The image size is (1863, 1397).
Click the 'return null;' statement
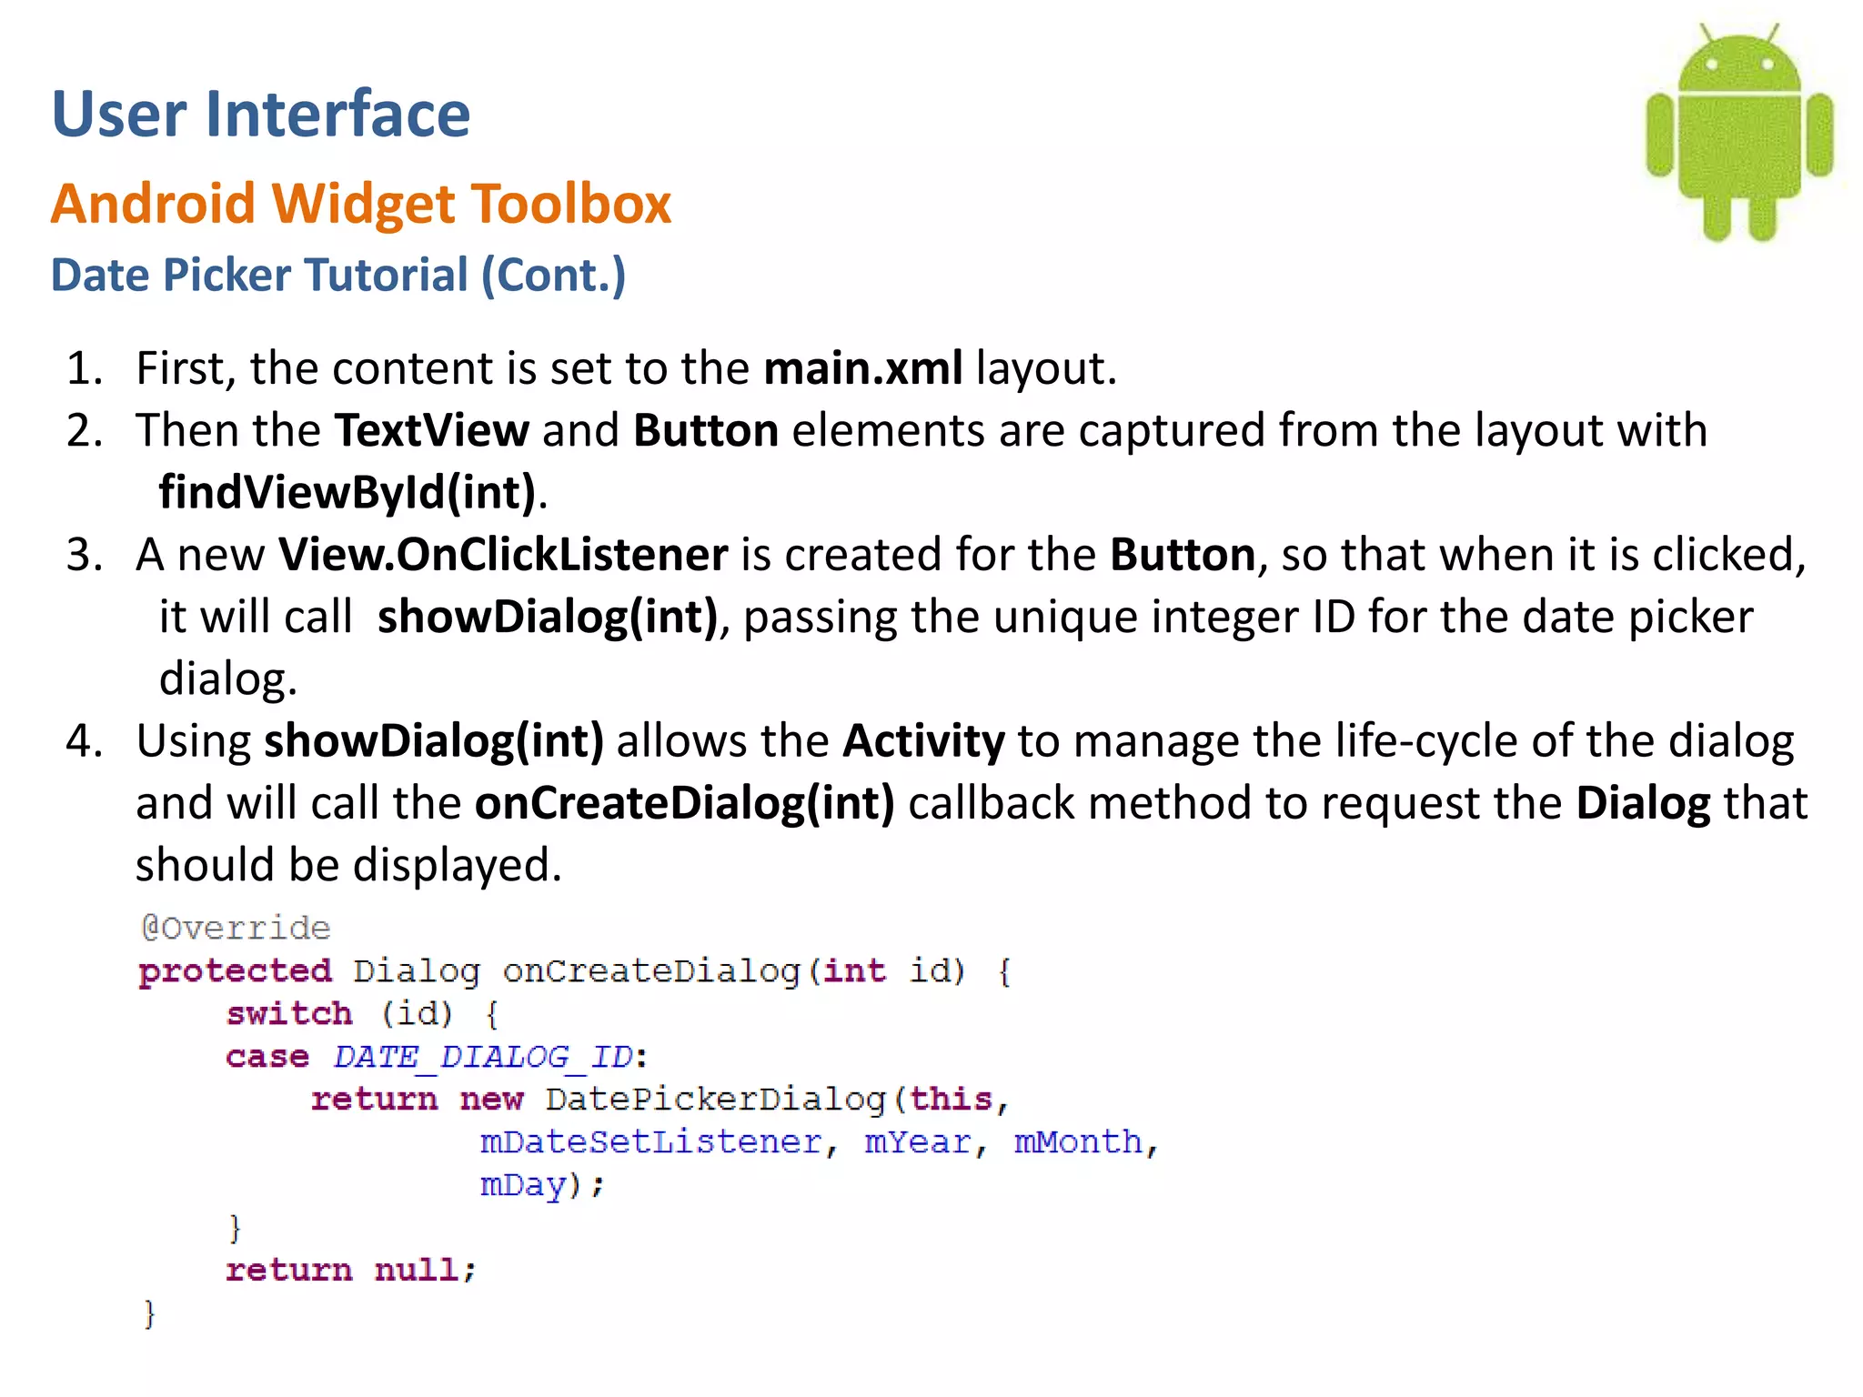[350, 1270]
